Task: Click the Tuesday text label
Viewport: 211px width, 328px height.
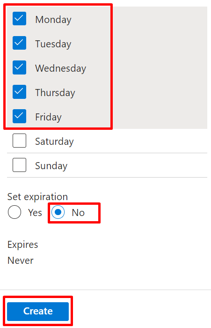Action: [x=53, y=44]
